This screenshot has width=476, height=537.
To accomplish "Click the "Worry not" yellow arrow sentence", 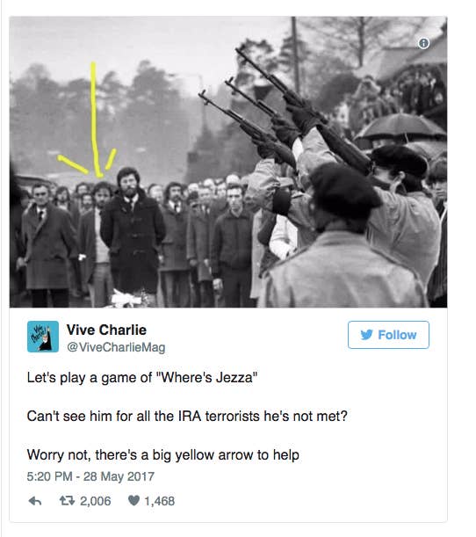I will [163, 455].
